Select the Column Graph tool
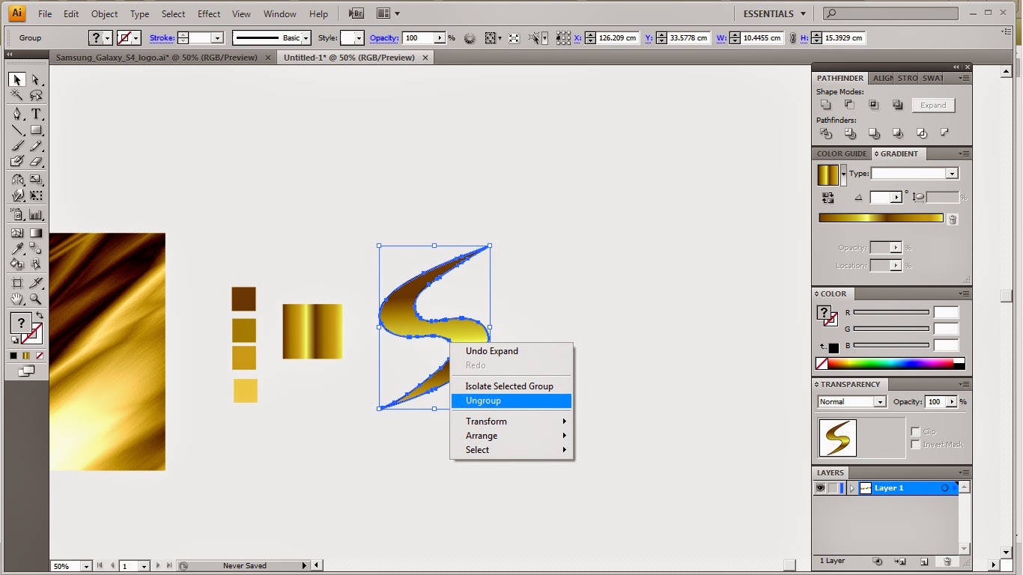This screenshot has width=1023, height=575. [x=35, y=214]
